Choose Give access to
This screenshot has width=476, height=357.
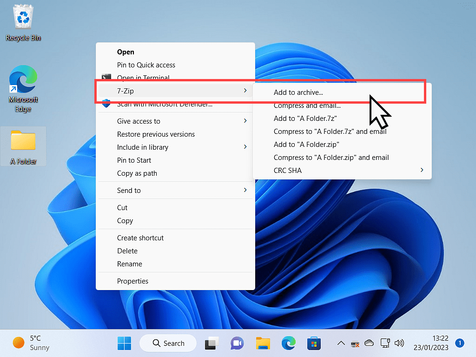[175, 121]
